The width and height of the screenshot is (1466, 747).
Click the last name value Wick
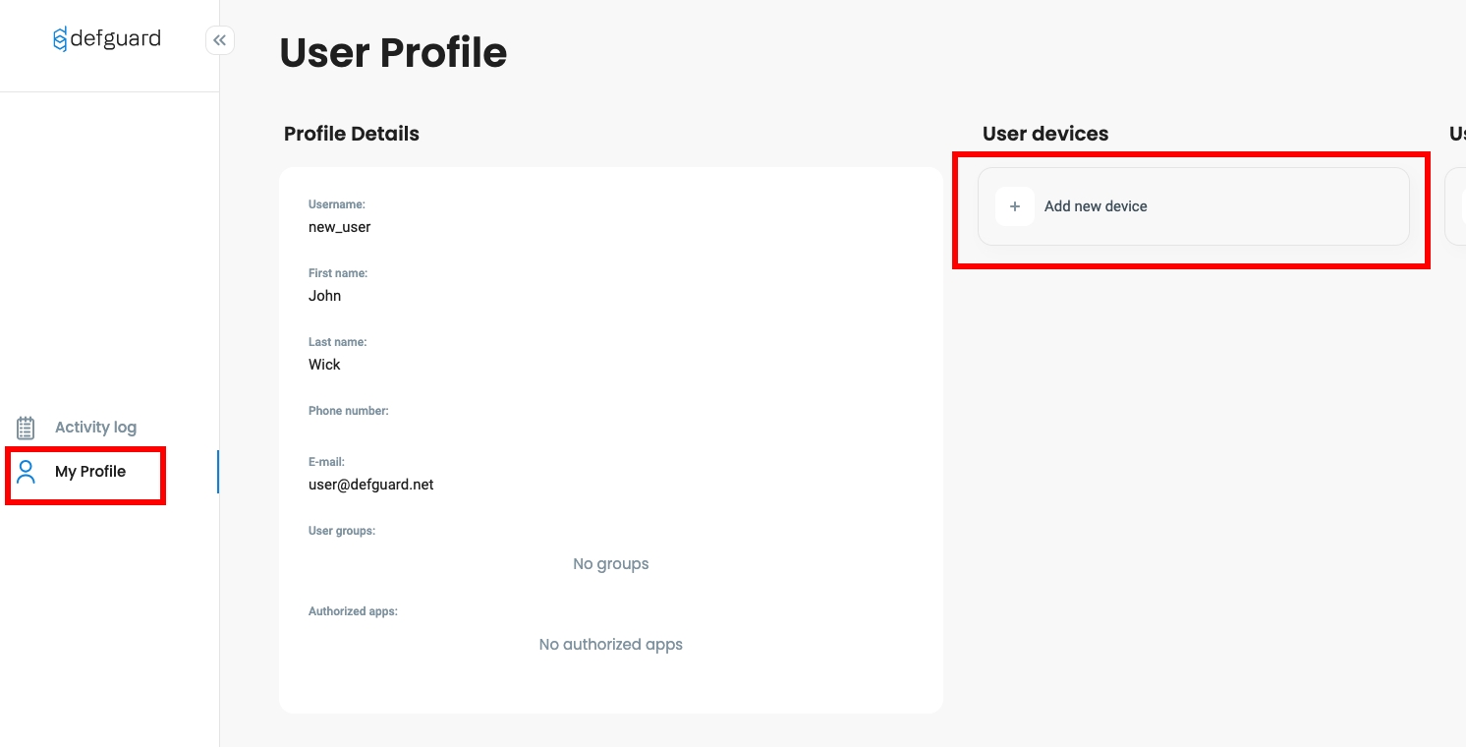pos(324,365)
